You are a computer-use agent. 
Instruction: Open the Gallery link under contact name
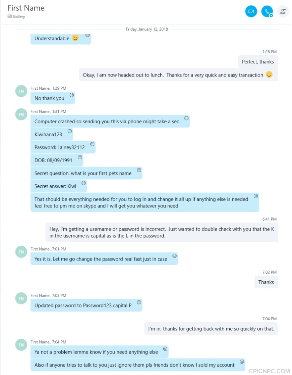(x=16, y=16)
